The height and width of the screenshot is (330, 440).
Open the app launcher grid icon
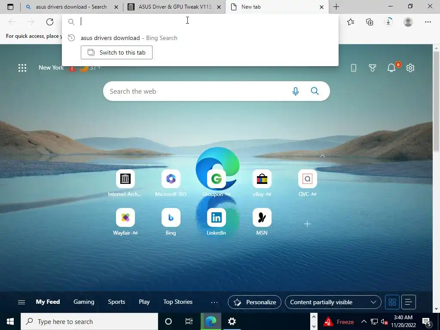click(22, 67)
